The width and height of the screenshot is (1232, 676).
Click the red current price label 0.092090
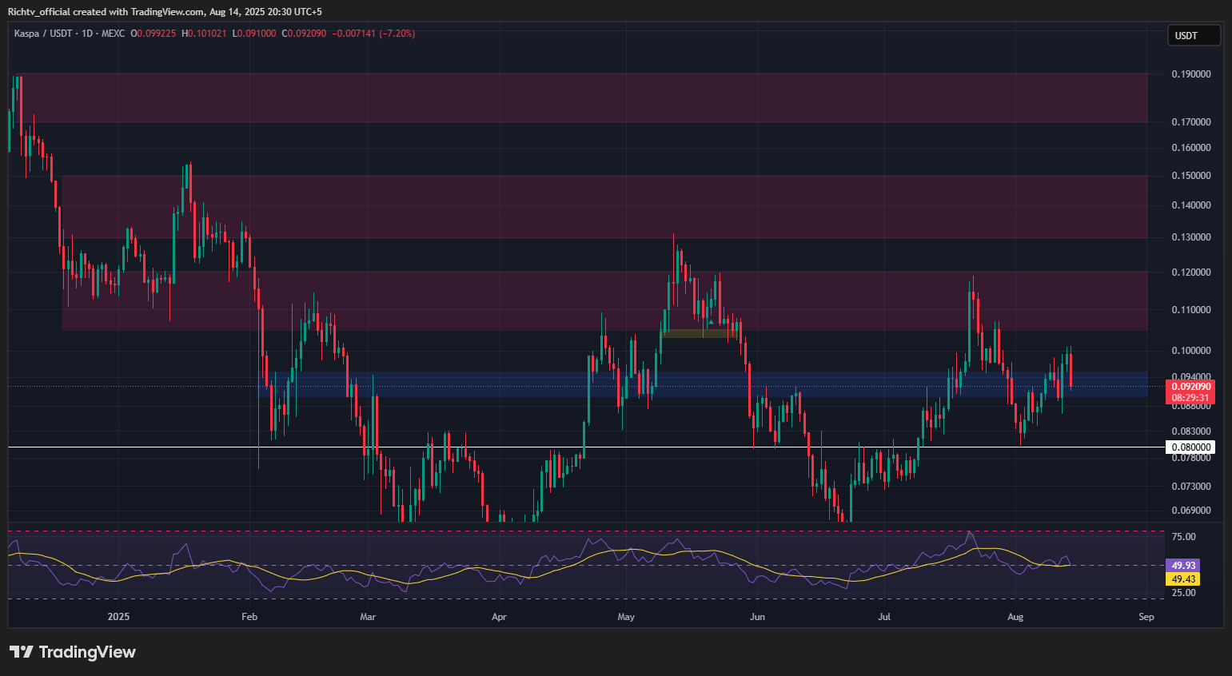pos(1190,386)
